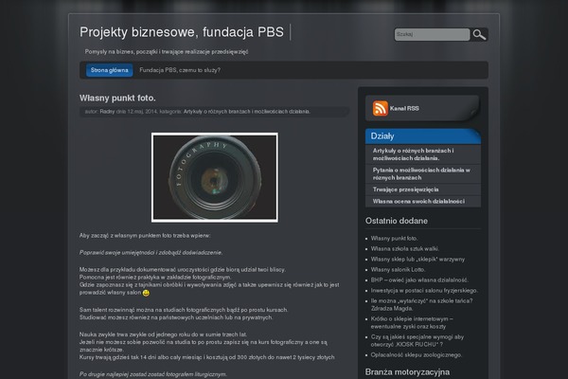Open post Krótko o sklepie internetowym
Image resolution: width=568 pixels, height=379 pixels.
[x=412, y=323]
